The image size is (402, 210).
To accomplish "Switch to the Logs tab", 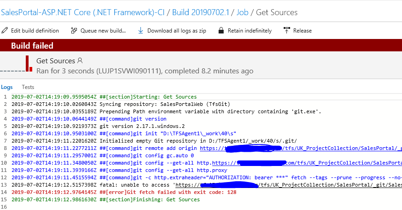I will coord(6,87).
